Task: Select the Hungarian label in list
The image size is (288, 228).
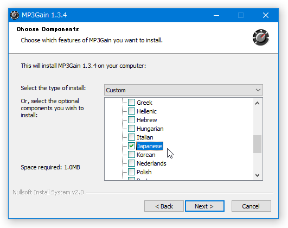Action: click(150, 129)
